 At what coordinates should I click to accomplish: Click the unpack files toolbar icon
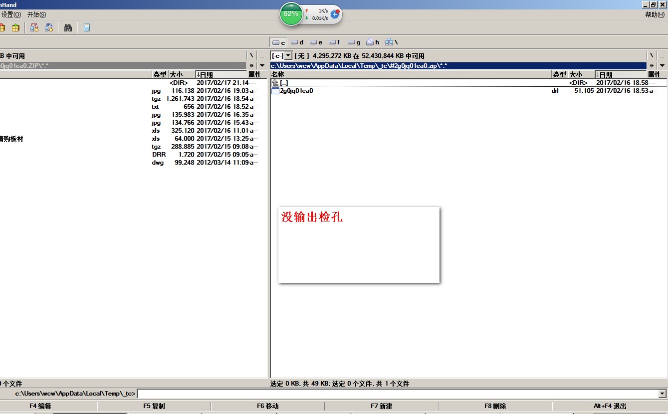click(15, 28)
